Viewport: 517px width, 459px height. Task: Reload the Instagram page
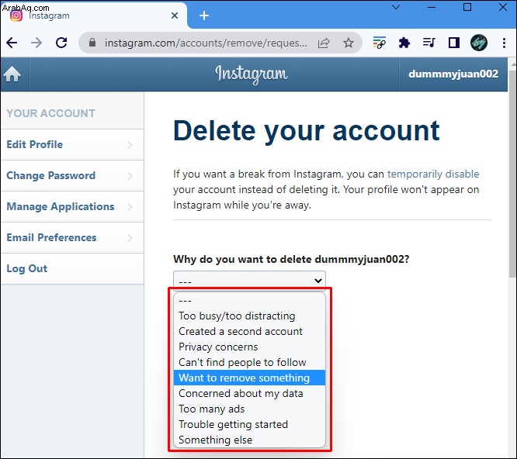(61, 43)
